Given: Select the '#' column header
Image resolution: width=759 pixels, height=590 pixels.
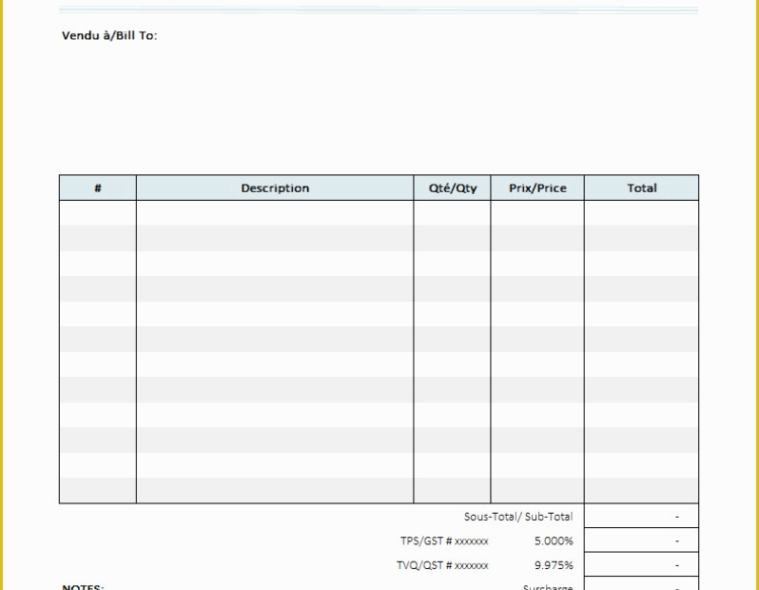Looking at the screenshot, I should click(98, 188).
